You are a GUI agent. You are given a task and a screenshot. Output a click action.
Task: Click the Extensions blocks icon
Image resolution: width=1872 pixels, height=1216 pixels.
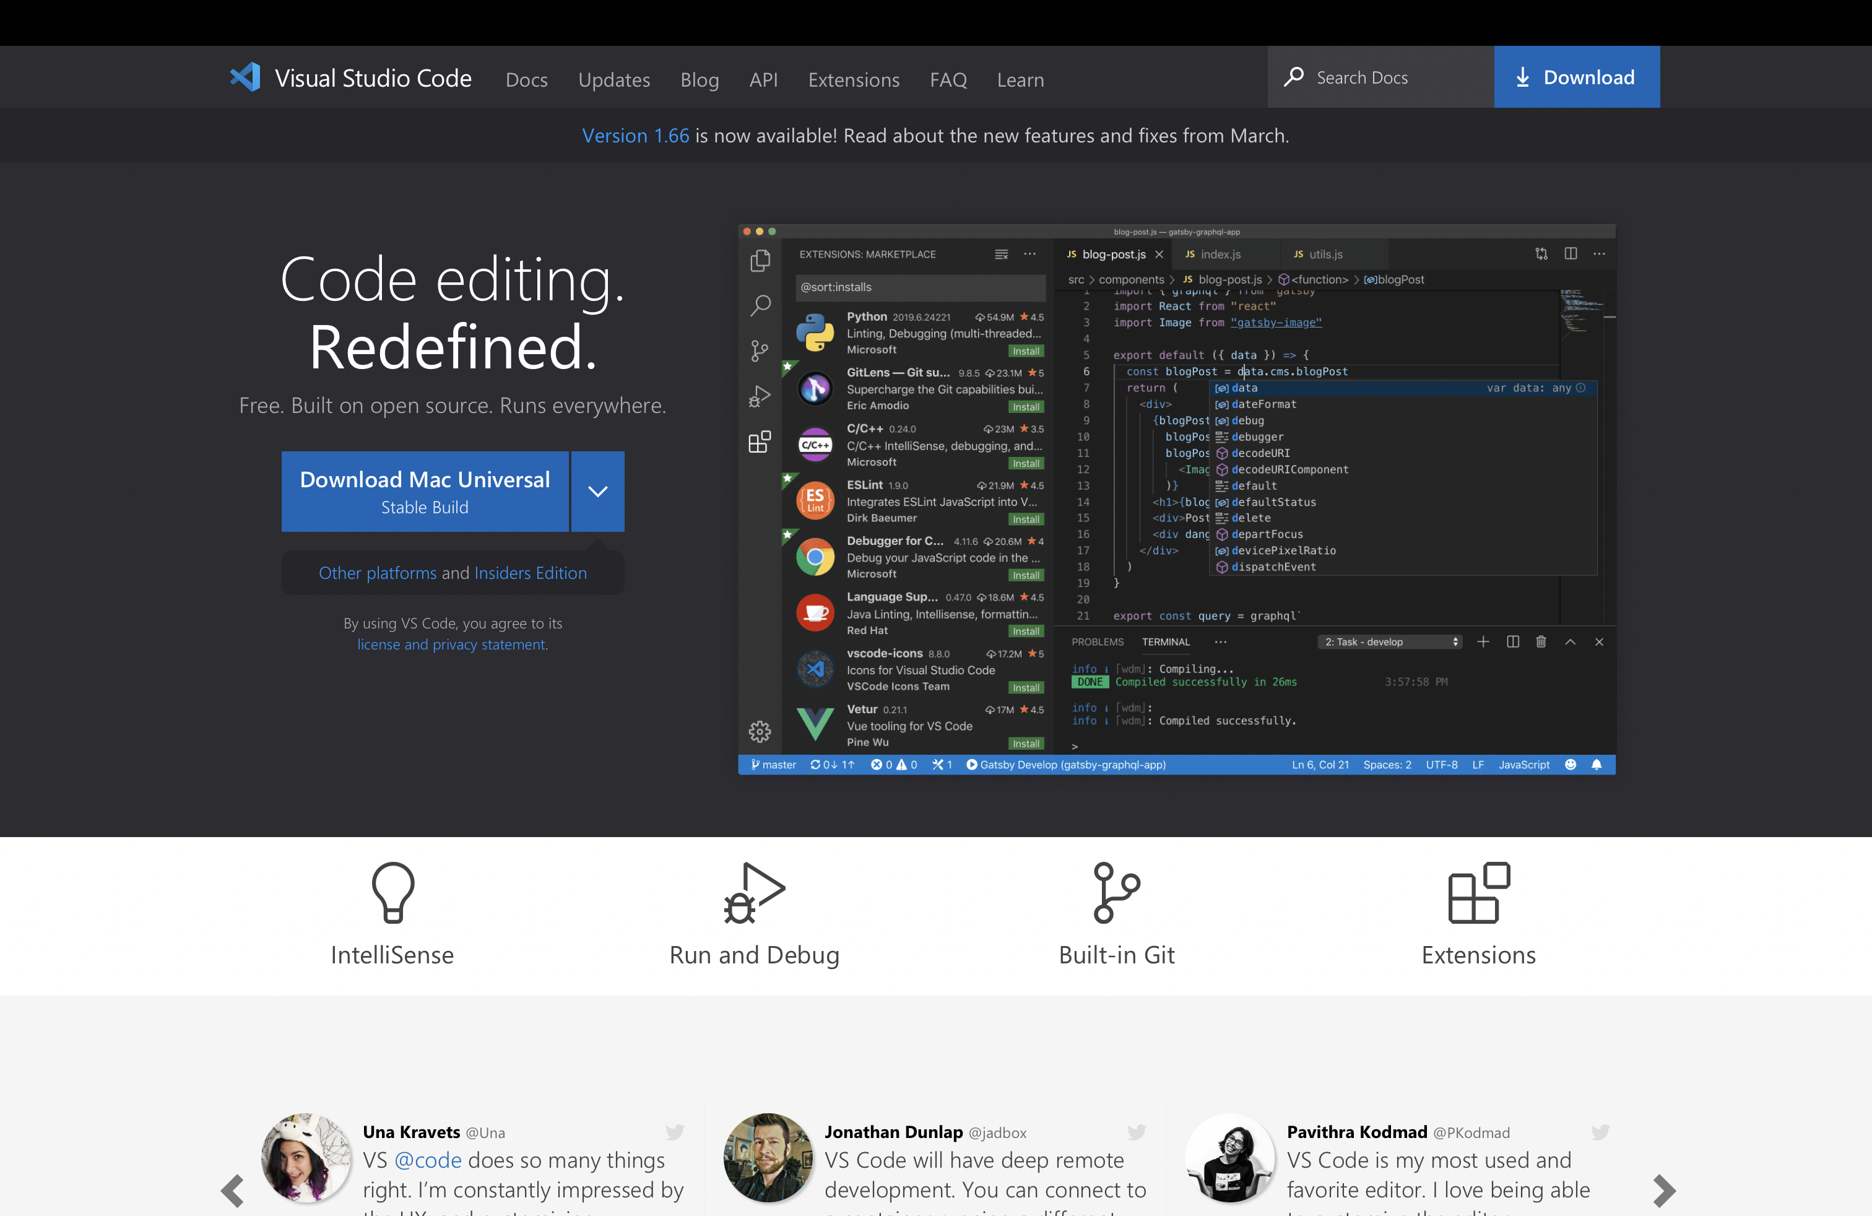(1479, 892)
